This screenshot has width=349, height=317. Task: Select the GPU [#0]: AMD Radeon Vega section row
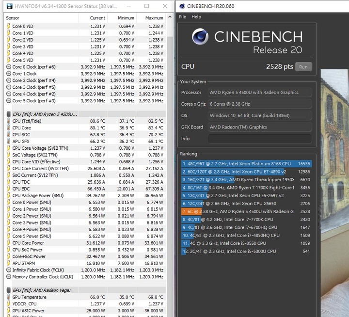tap(85, 290)
